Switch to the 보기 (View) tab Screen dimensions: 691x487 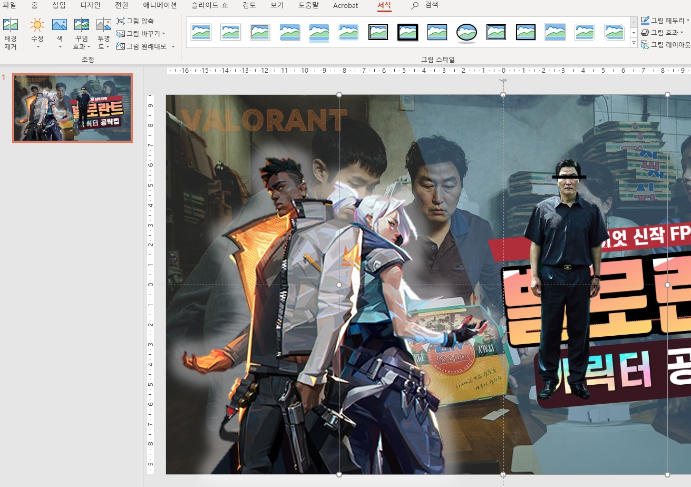(277, 5)
